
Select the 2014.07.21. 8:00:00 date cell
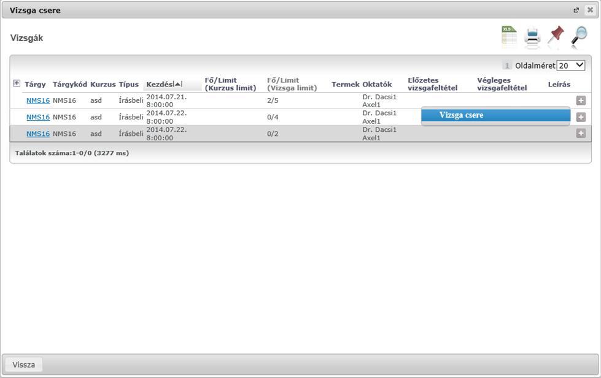click(x=166, y=100)
